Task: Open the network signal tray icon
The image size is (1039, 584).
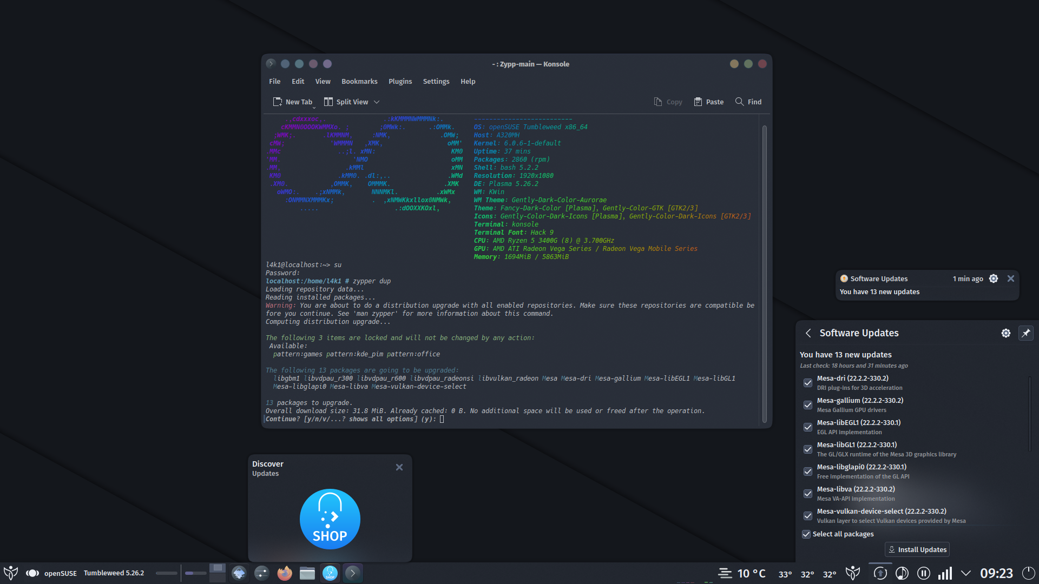Action: pos(945,573)
